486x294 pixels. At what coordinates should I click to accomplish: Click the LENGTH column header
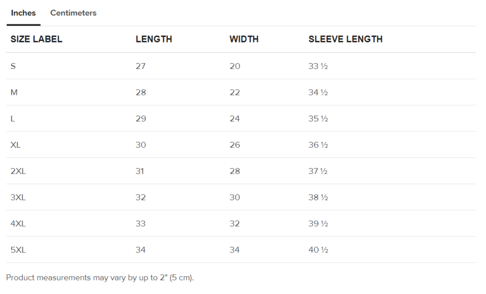pyautogui.click(x=154, y=39)
